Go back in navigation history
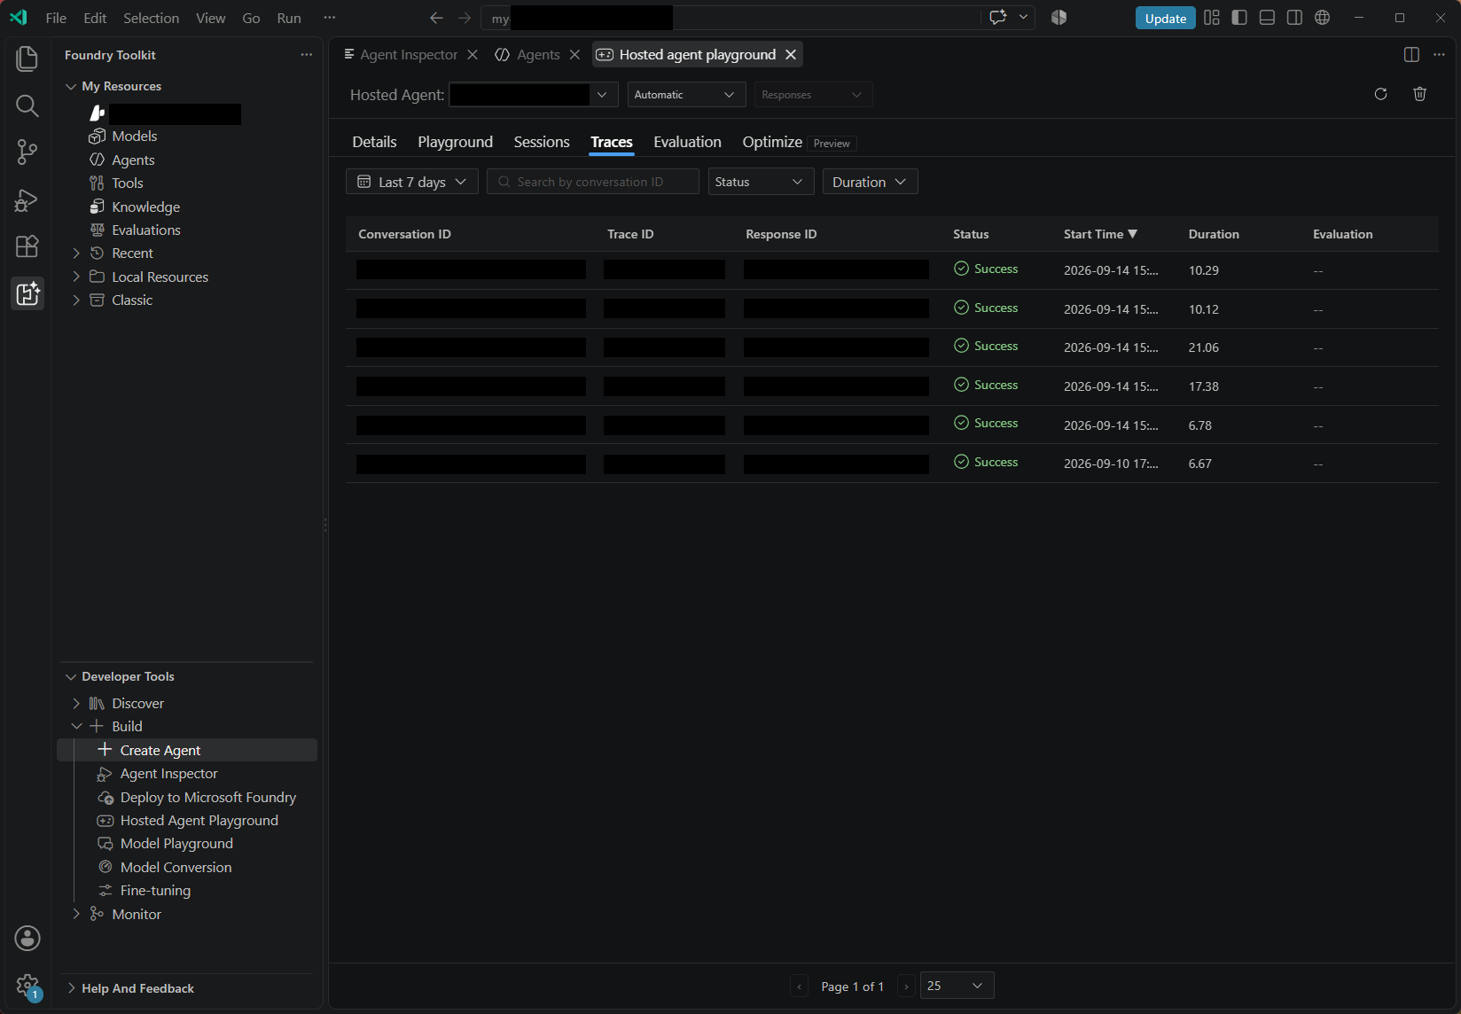 [436, 18]
